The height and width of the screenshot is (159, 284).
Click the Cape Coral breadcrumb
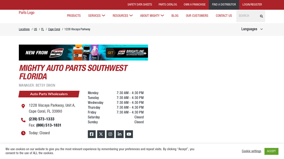[54, 29]
